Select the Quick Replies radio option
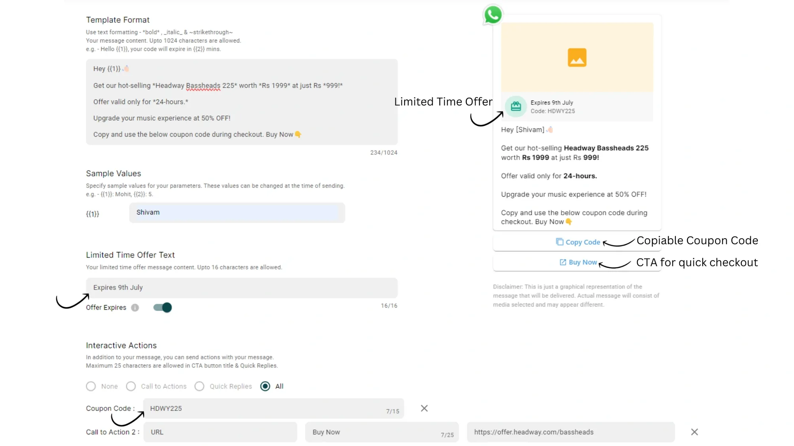794x446 pixels. click(x=199, y=386)
